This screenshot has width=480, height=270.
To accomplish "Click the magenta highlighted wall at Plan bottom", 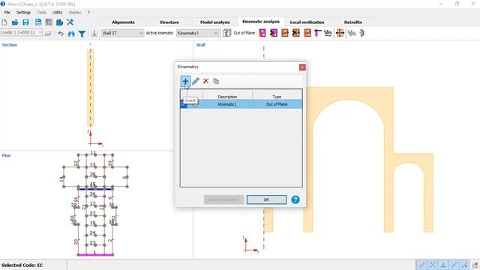I will pyautogui.click(x=95, y=255).
